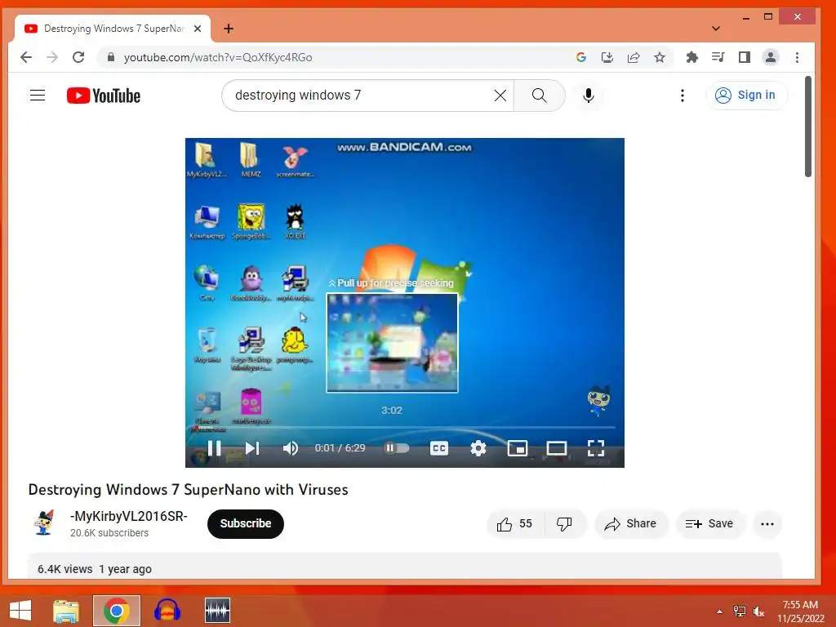This screenshot has width=836, height=627.
Task: Toggle the autoplay switch
Action: pyautogui.click(x=396, y=448)
